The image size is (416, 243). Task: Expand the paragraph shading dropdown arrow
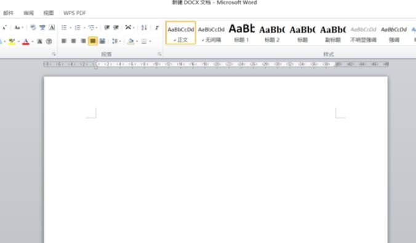(137, 42)
